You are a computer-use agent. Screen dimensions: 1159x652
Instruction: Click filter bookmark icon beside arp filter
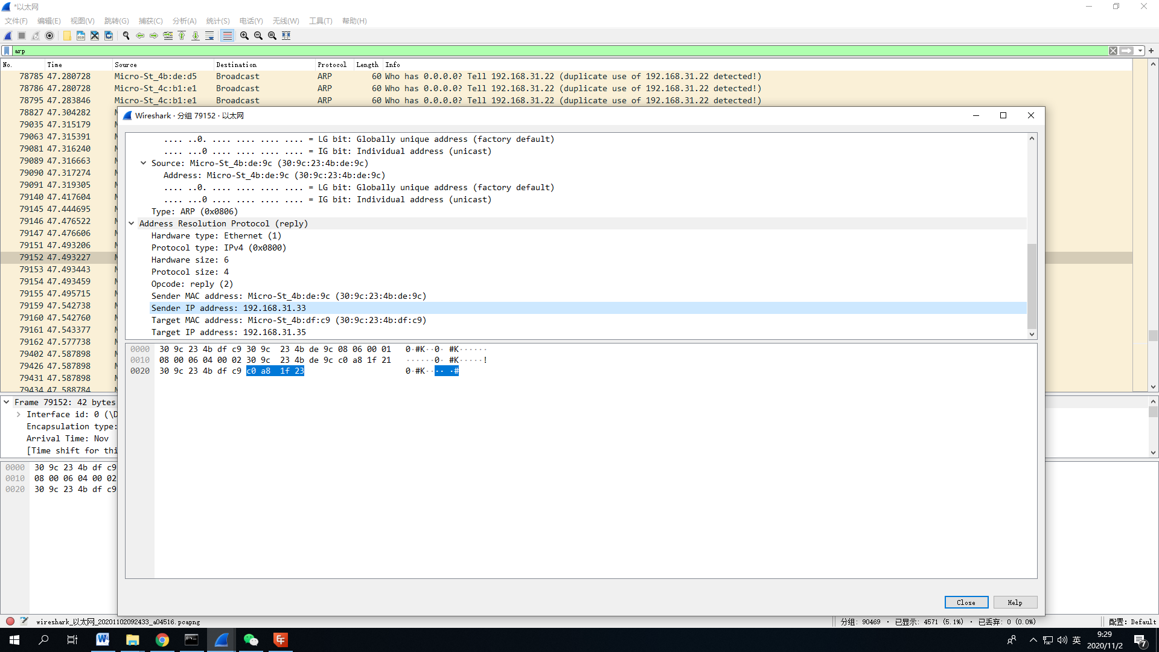[x=7, y=51]
